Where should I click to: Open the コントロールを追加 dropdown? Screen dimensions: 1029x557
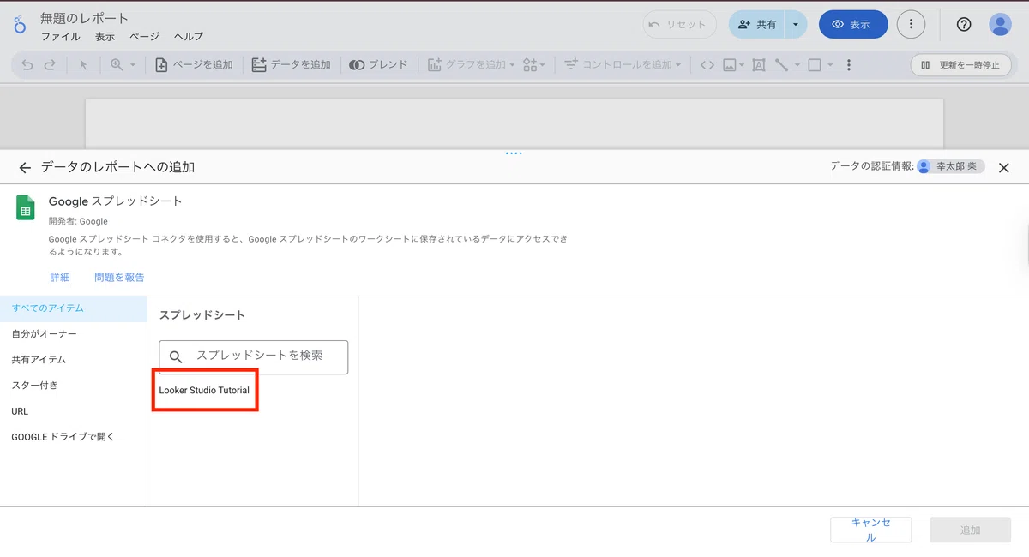pyautogui.click(x=622, y=65)
